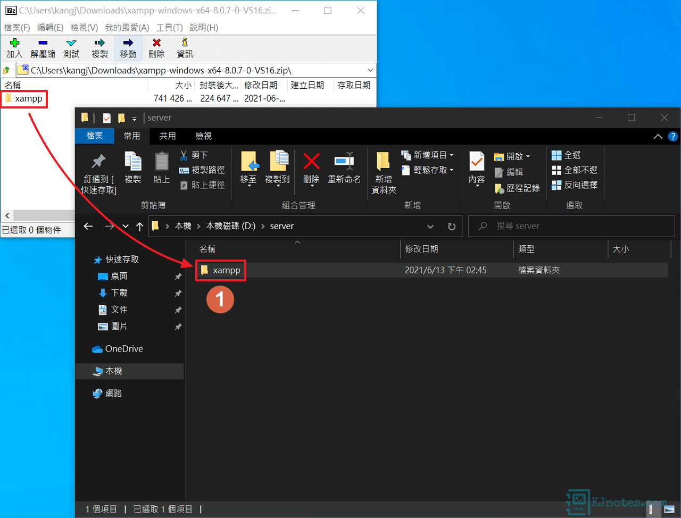Click 重新命名 (Rename) ribbon icon
Screen dimensions: 681x518
click(344, 168)
